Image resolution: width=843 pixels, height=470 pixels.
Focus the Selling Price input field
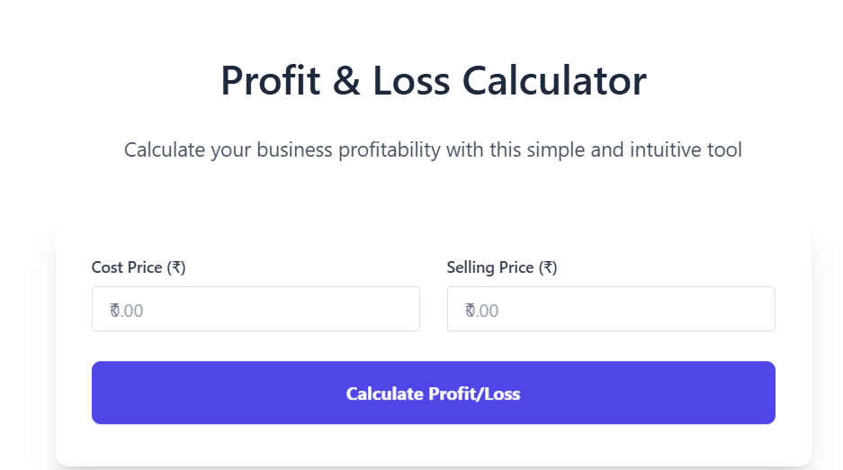(x=611, y=309)
